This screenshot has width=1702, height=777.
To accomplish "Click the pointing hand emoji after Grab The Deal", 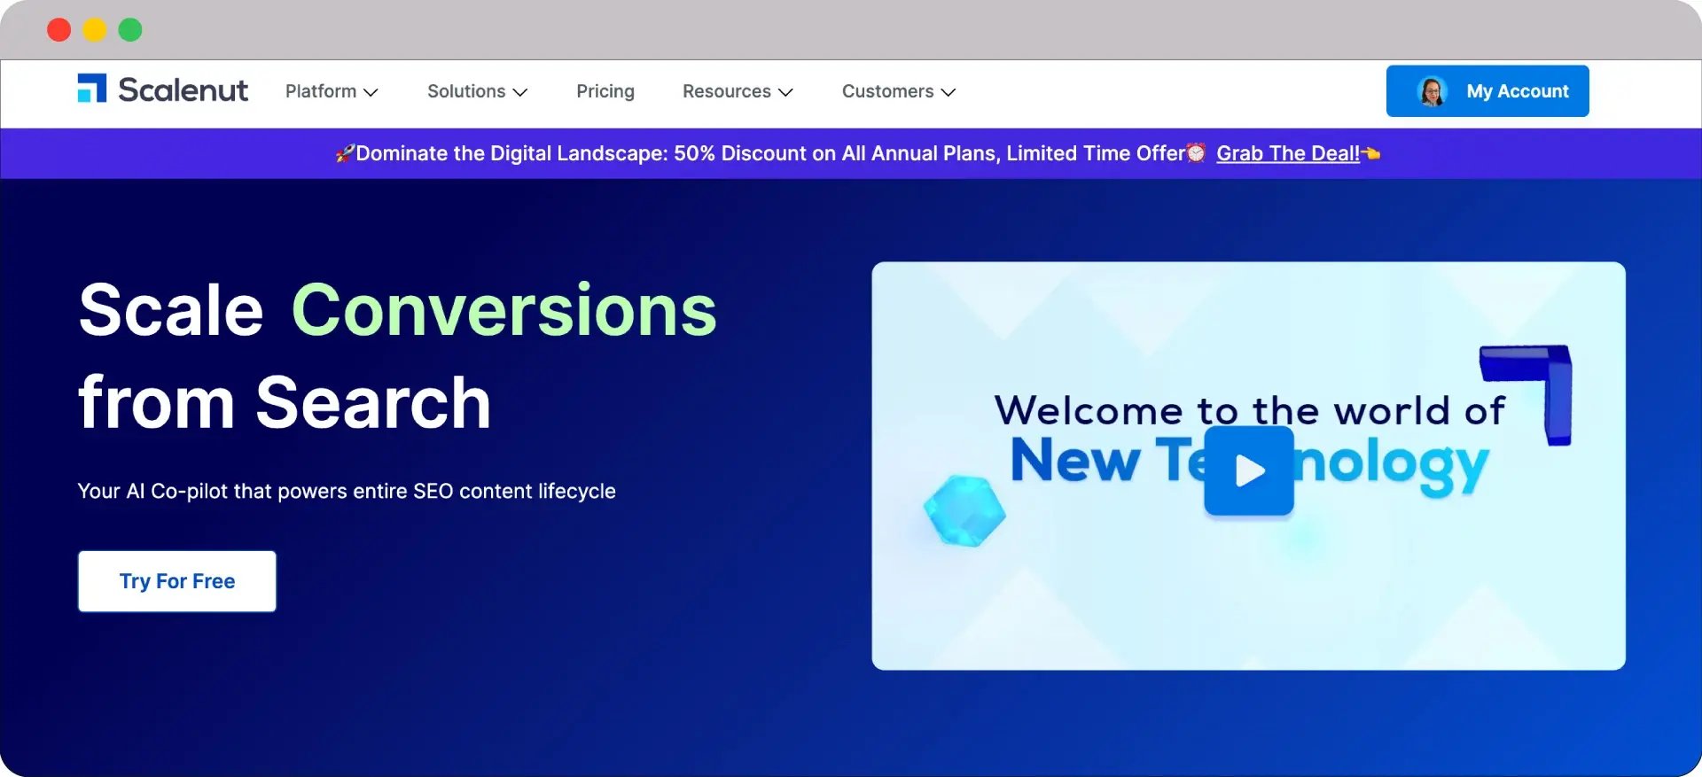I will click(1370, 154).
